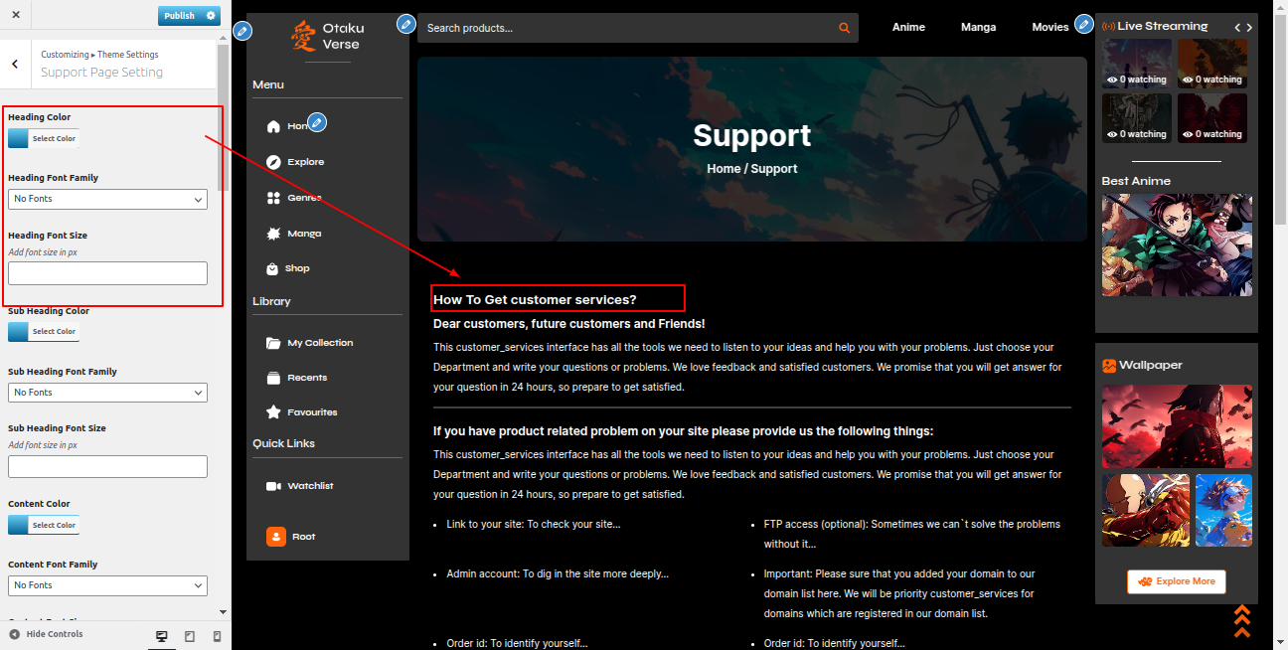Click the search magnifier icon
The height and width of the screenshot is (650, 1288).
(x=844, y=28)
